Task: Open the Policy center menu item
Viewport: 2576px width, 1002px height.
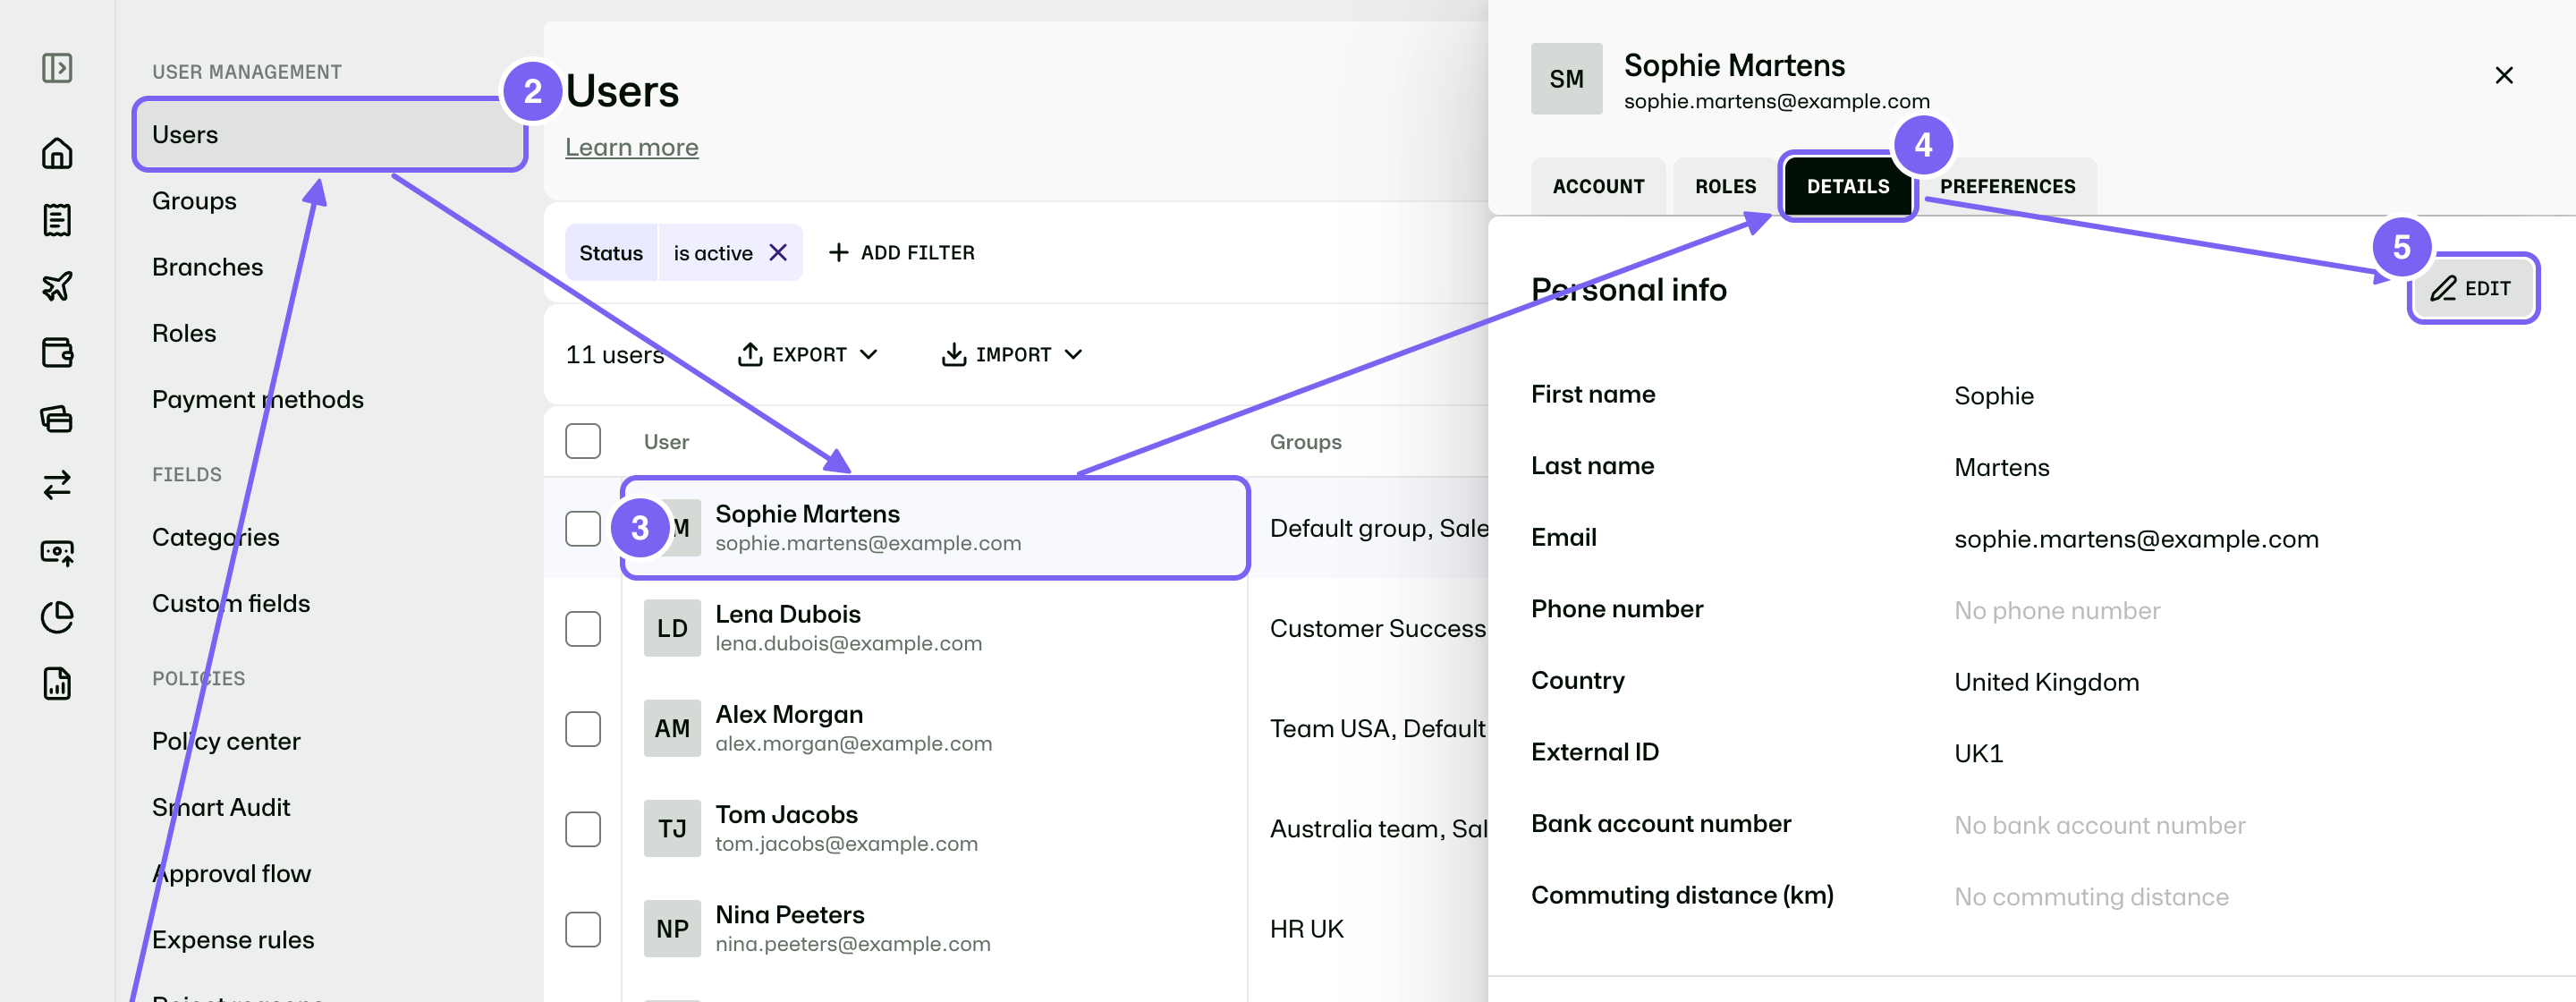Action: (226, 741)
